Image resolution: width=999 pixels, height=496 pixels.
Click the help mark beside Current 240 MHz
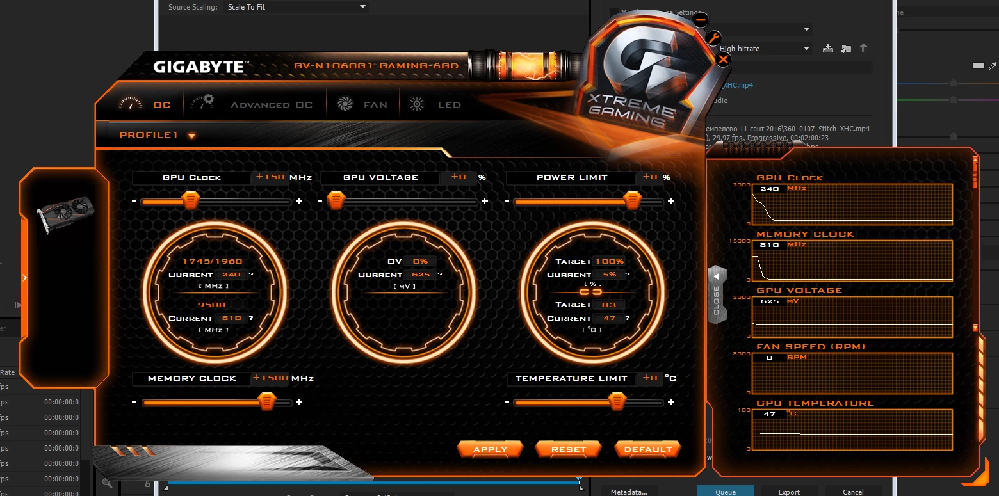pyautogui.click(x=251, y=275)
